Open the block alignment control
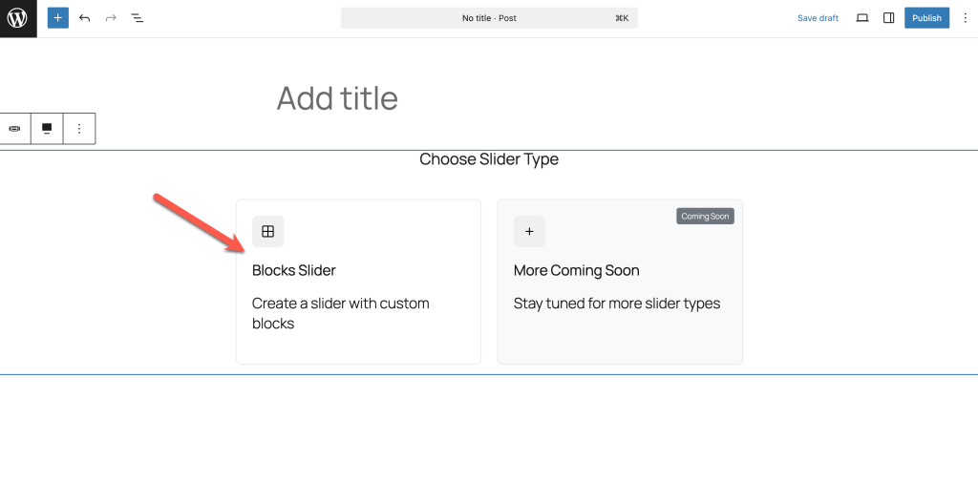 coord(47,129)
